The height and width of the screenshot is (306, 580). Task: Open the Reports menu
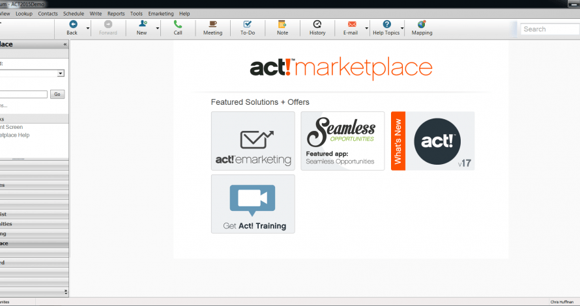tap(116, 14)
